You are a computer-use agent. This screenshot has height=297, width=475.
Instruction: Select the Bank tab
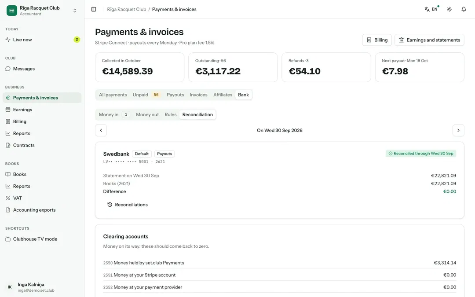pos(243,95)
